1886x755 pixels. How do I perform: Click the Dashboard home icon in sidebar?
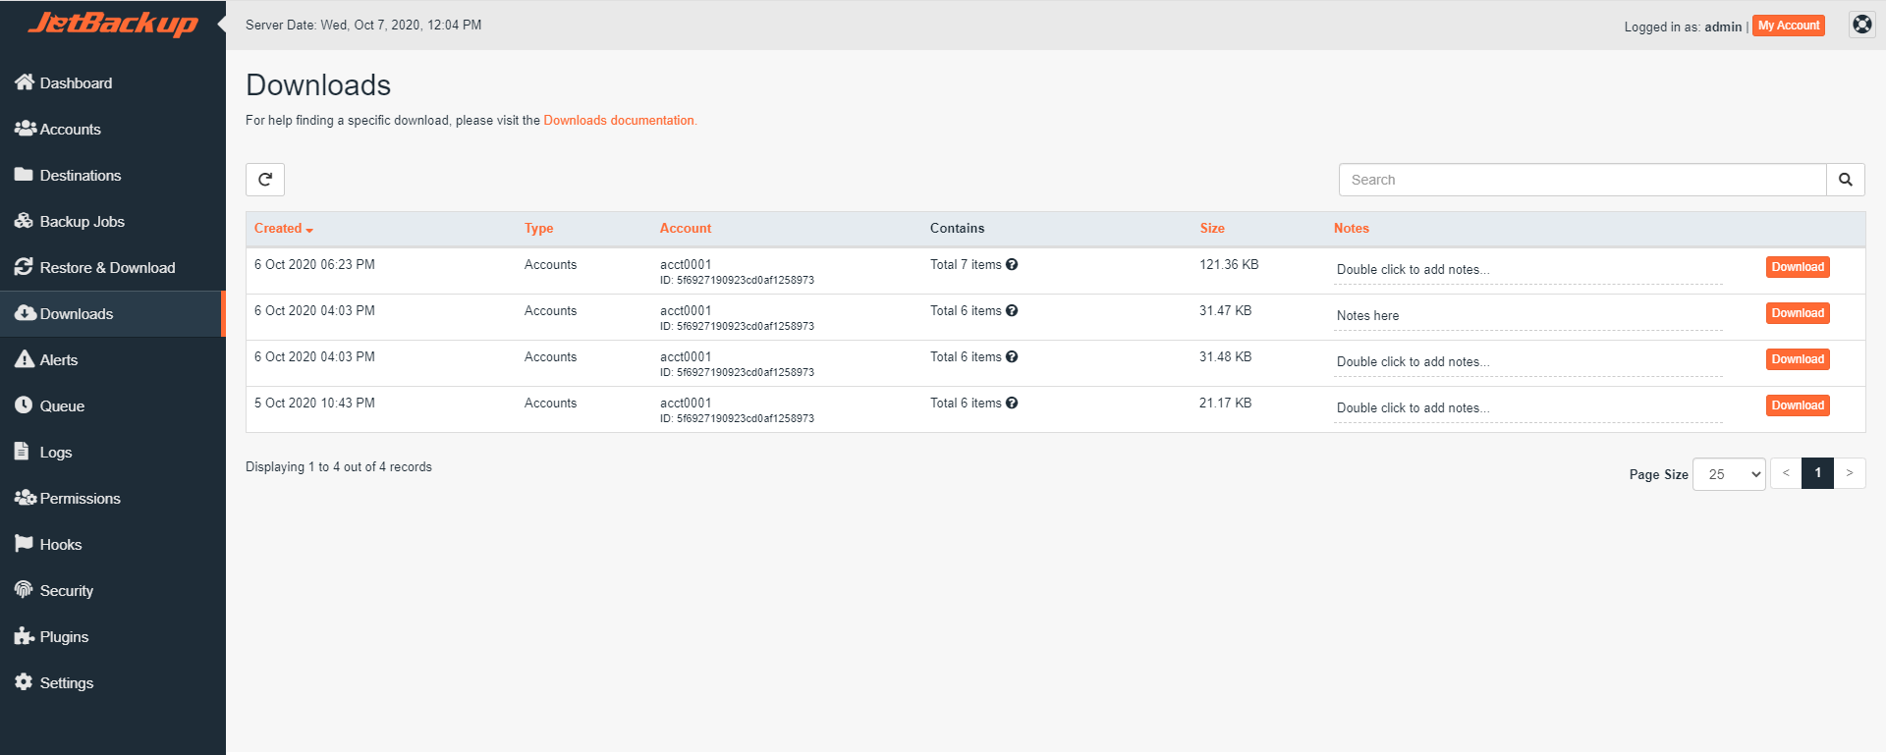point(25,82)
